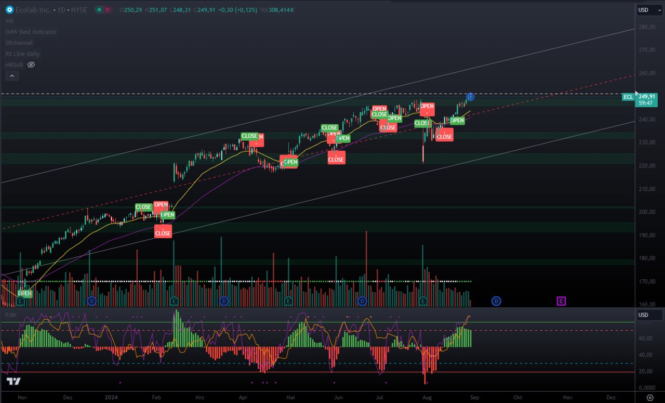Click the blue circle marker on latest candle

tap(470, 97)
